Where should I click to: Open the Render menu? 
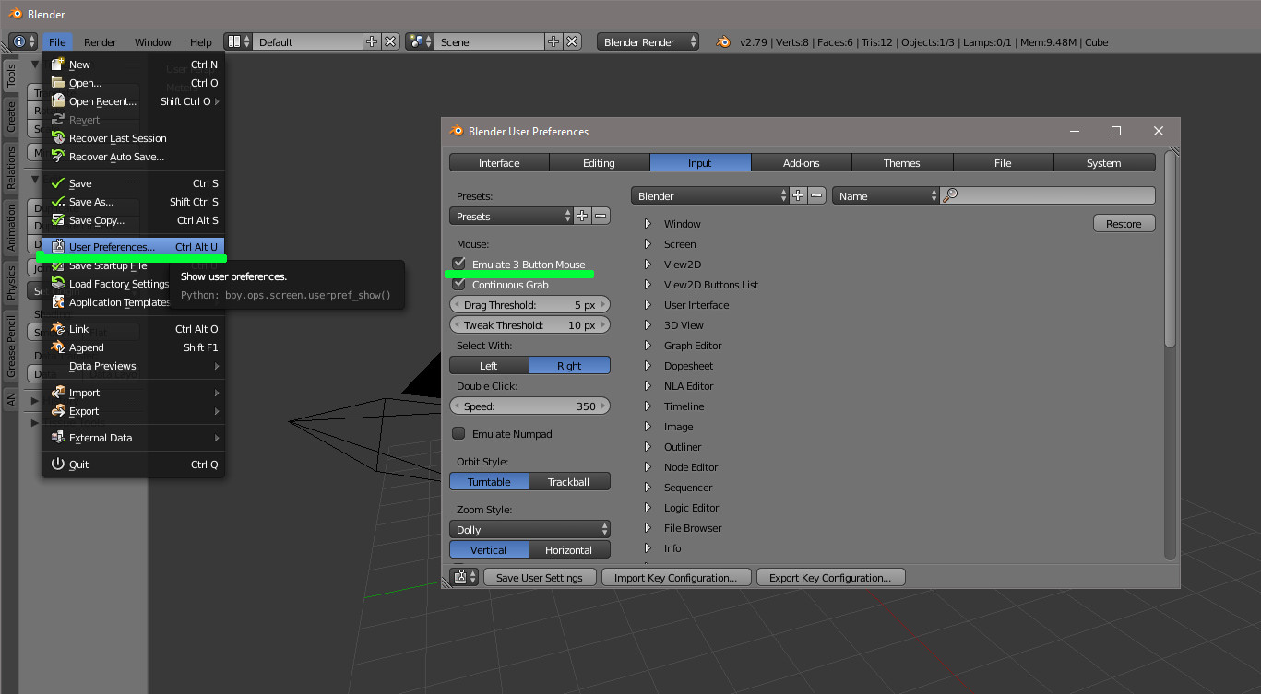101,42
